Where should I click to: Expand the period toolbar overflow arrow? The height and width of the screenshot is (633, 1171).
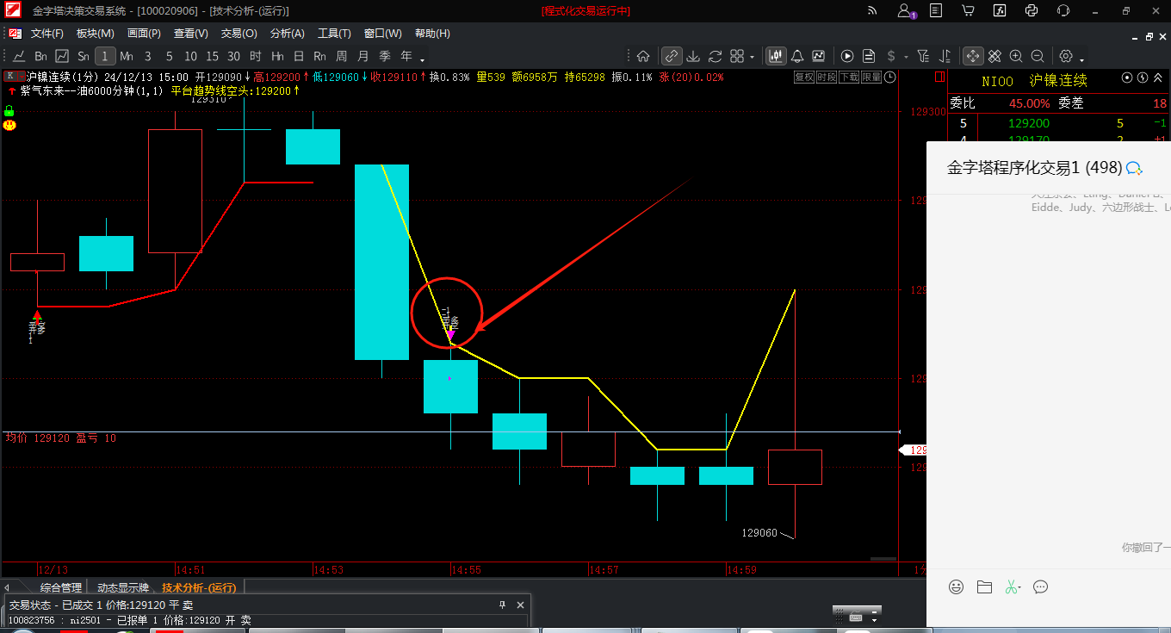[x=422, y=60]
